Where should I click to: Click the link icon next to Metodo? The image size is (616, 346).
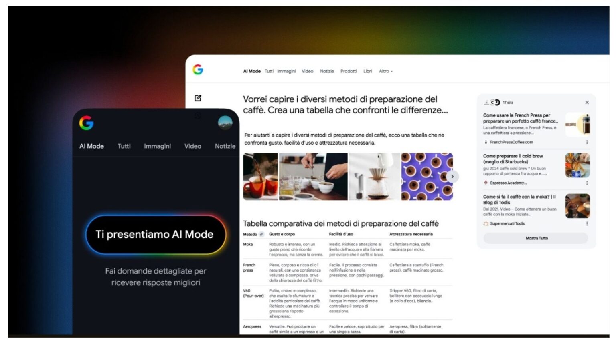coord(261,234)
